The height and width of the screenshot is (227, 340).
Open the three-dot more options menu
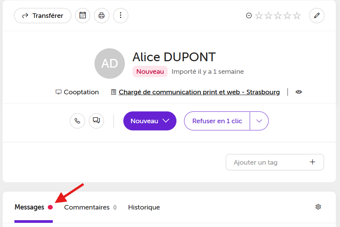pyautogui.click(x=121, y=16)
